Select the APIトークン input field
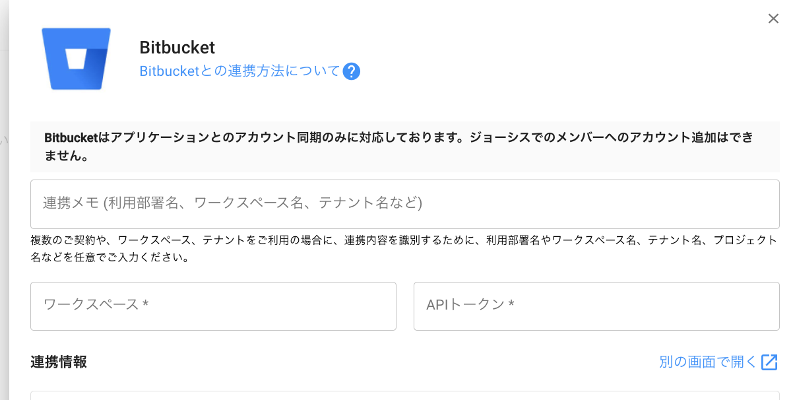 click(596, 306)
